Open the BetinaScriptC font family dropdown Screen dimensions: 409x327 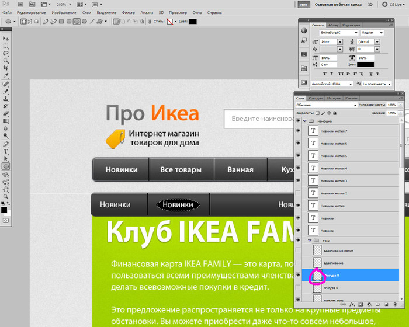(x=356, y=33)
